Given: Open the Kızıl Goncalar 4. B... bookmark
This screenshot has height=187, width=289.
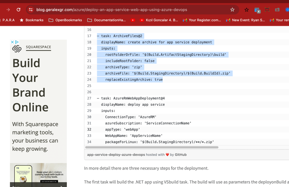Looking at the screenshot, I should [x=159, y=20].
